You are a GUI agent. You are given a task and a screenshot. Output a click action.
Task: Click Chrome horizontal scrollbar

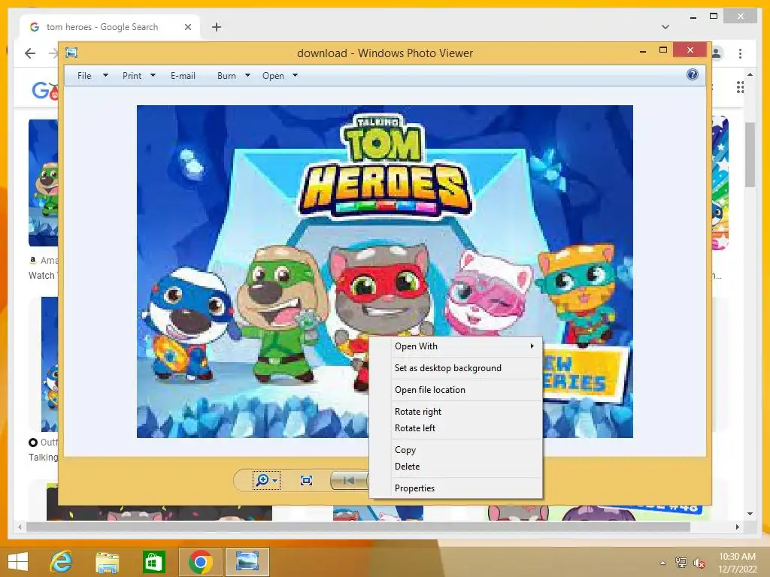tap(358, 527)
